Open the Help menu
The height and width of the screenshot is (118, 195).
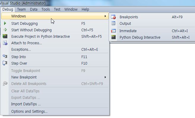coord(85,9)
